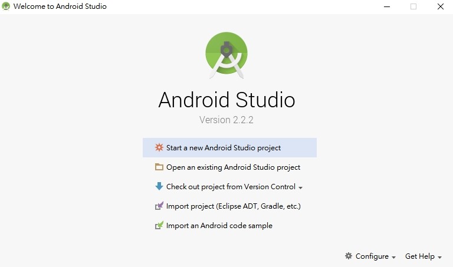Click the orange starburst new project icon

(x=159, y=147)
